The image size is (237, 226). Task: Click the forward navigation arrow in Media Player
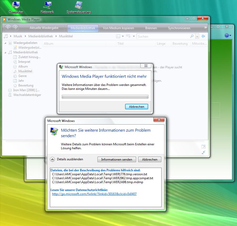click(x=15, y=28)
